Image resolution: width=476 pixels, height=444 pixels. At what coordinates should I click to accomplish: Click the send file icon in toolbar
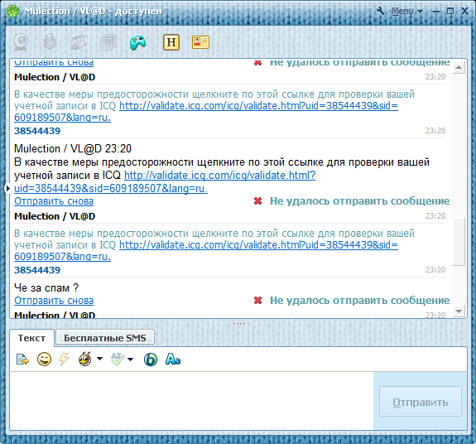[22, 360]
